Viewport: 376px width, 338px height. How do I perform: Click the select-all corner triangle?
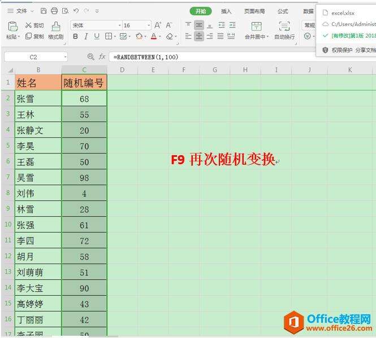(11, 70)
